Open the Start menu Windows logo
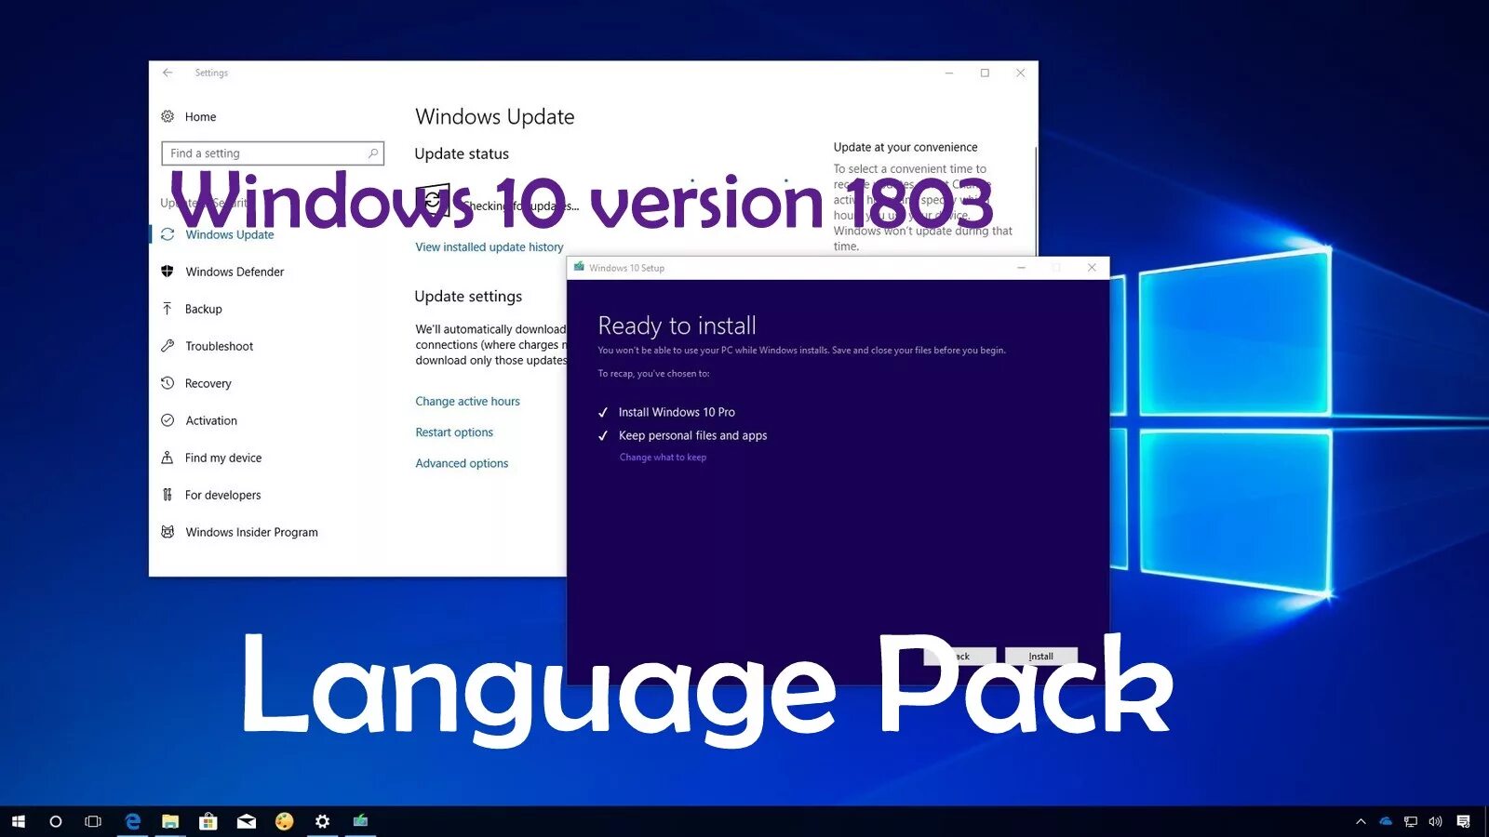The width and height of the screenshot is (1489, 837). tap(18, 821)
